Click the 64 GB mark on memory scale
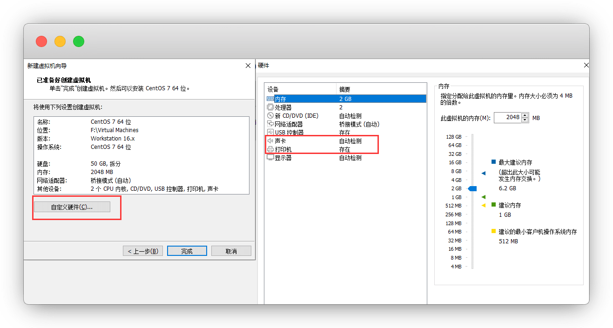The width and height of the screenshot is (613, 328). (x=455, y=145)
